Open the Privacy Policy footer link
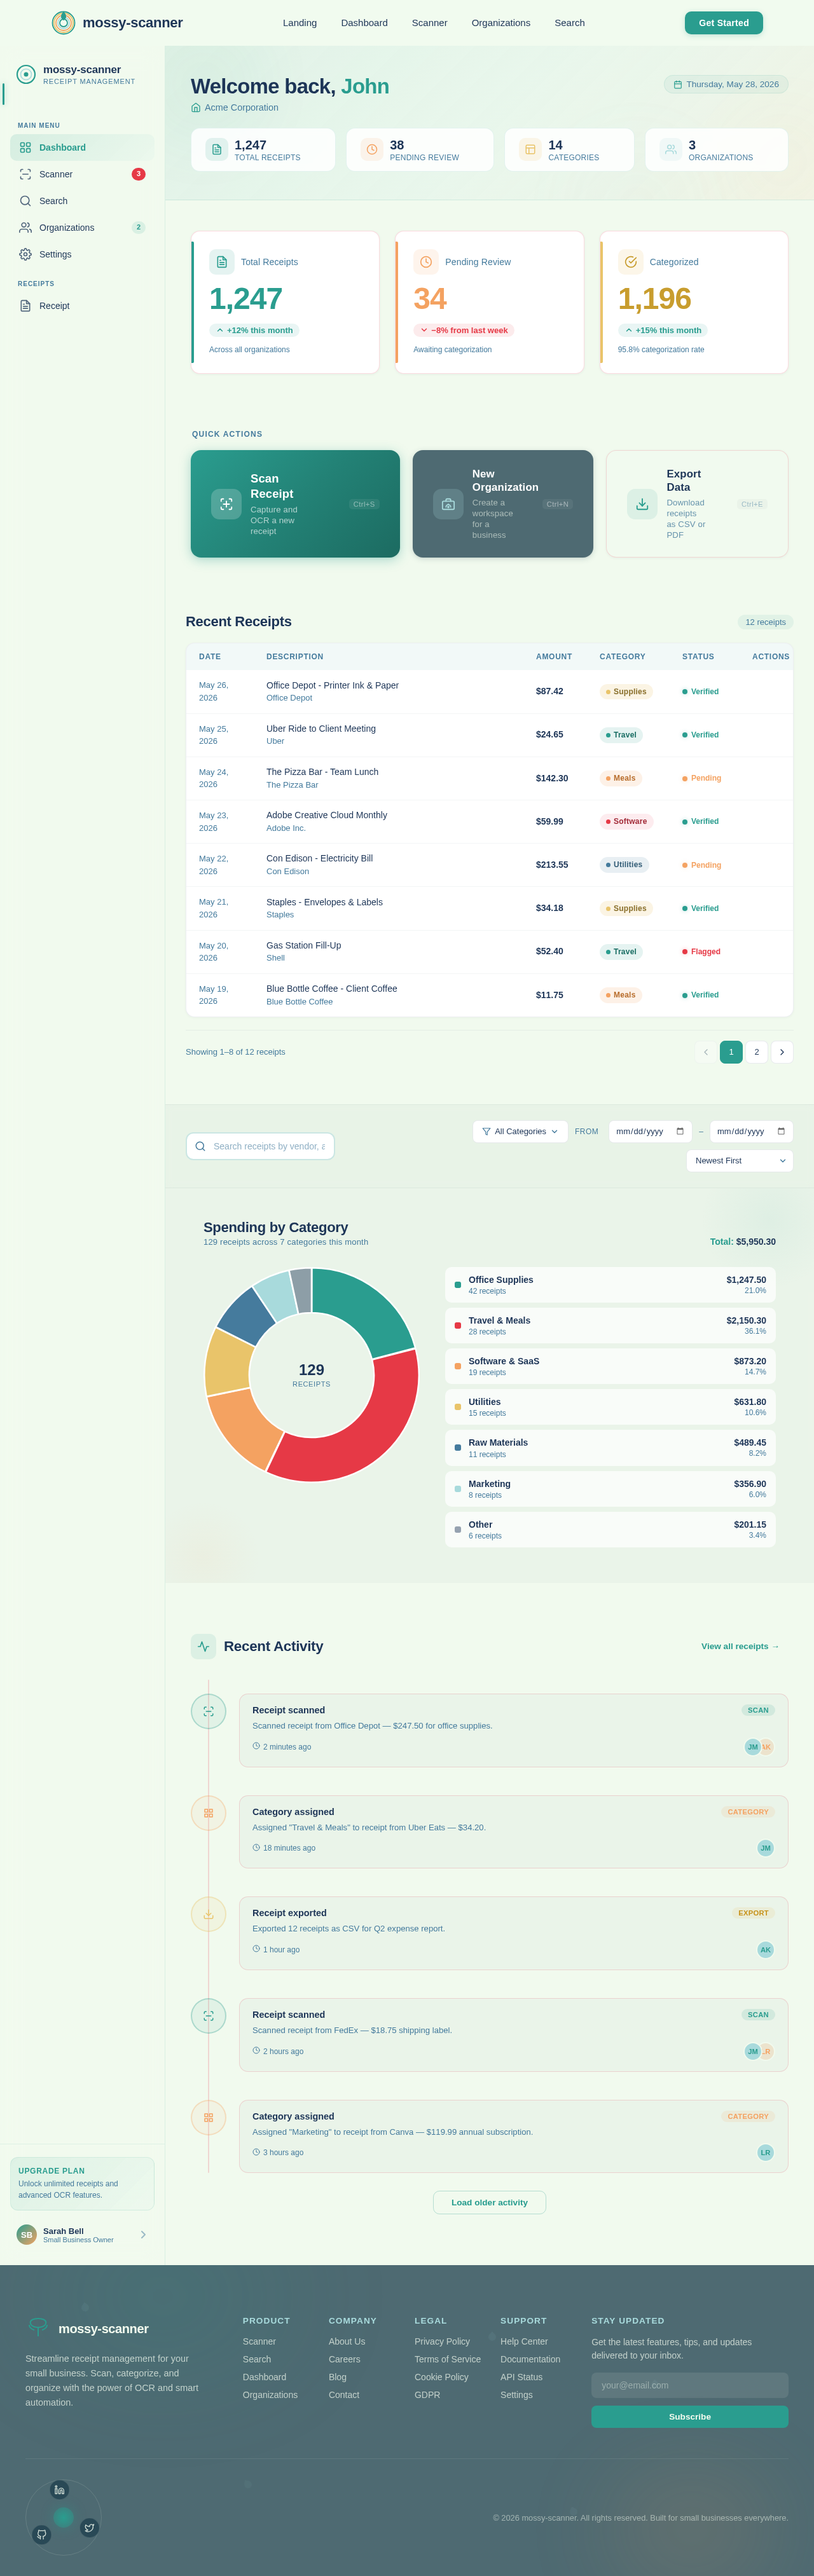The image size is (814, 2576). [x=442, y=2342]
